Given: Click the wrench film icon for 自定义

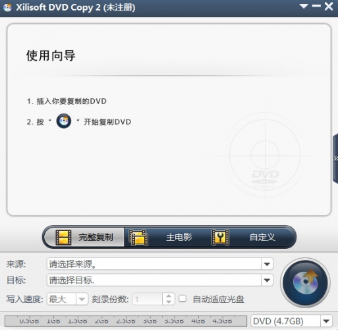Looking at the screenshot, I should 220,237.
